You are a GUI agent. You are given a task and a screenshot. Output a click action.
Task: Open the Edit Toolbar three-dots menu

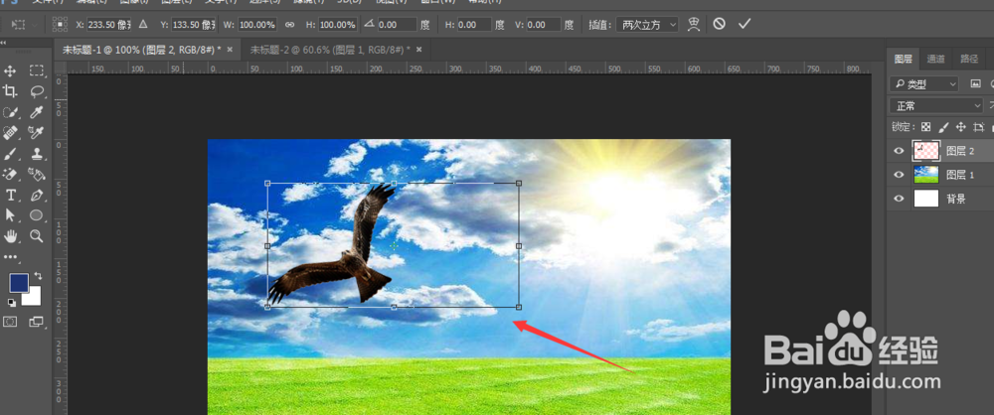coord(11,256)
